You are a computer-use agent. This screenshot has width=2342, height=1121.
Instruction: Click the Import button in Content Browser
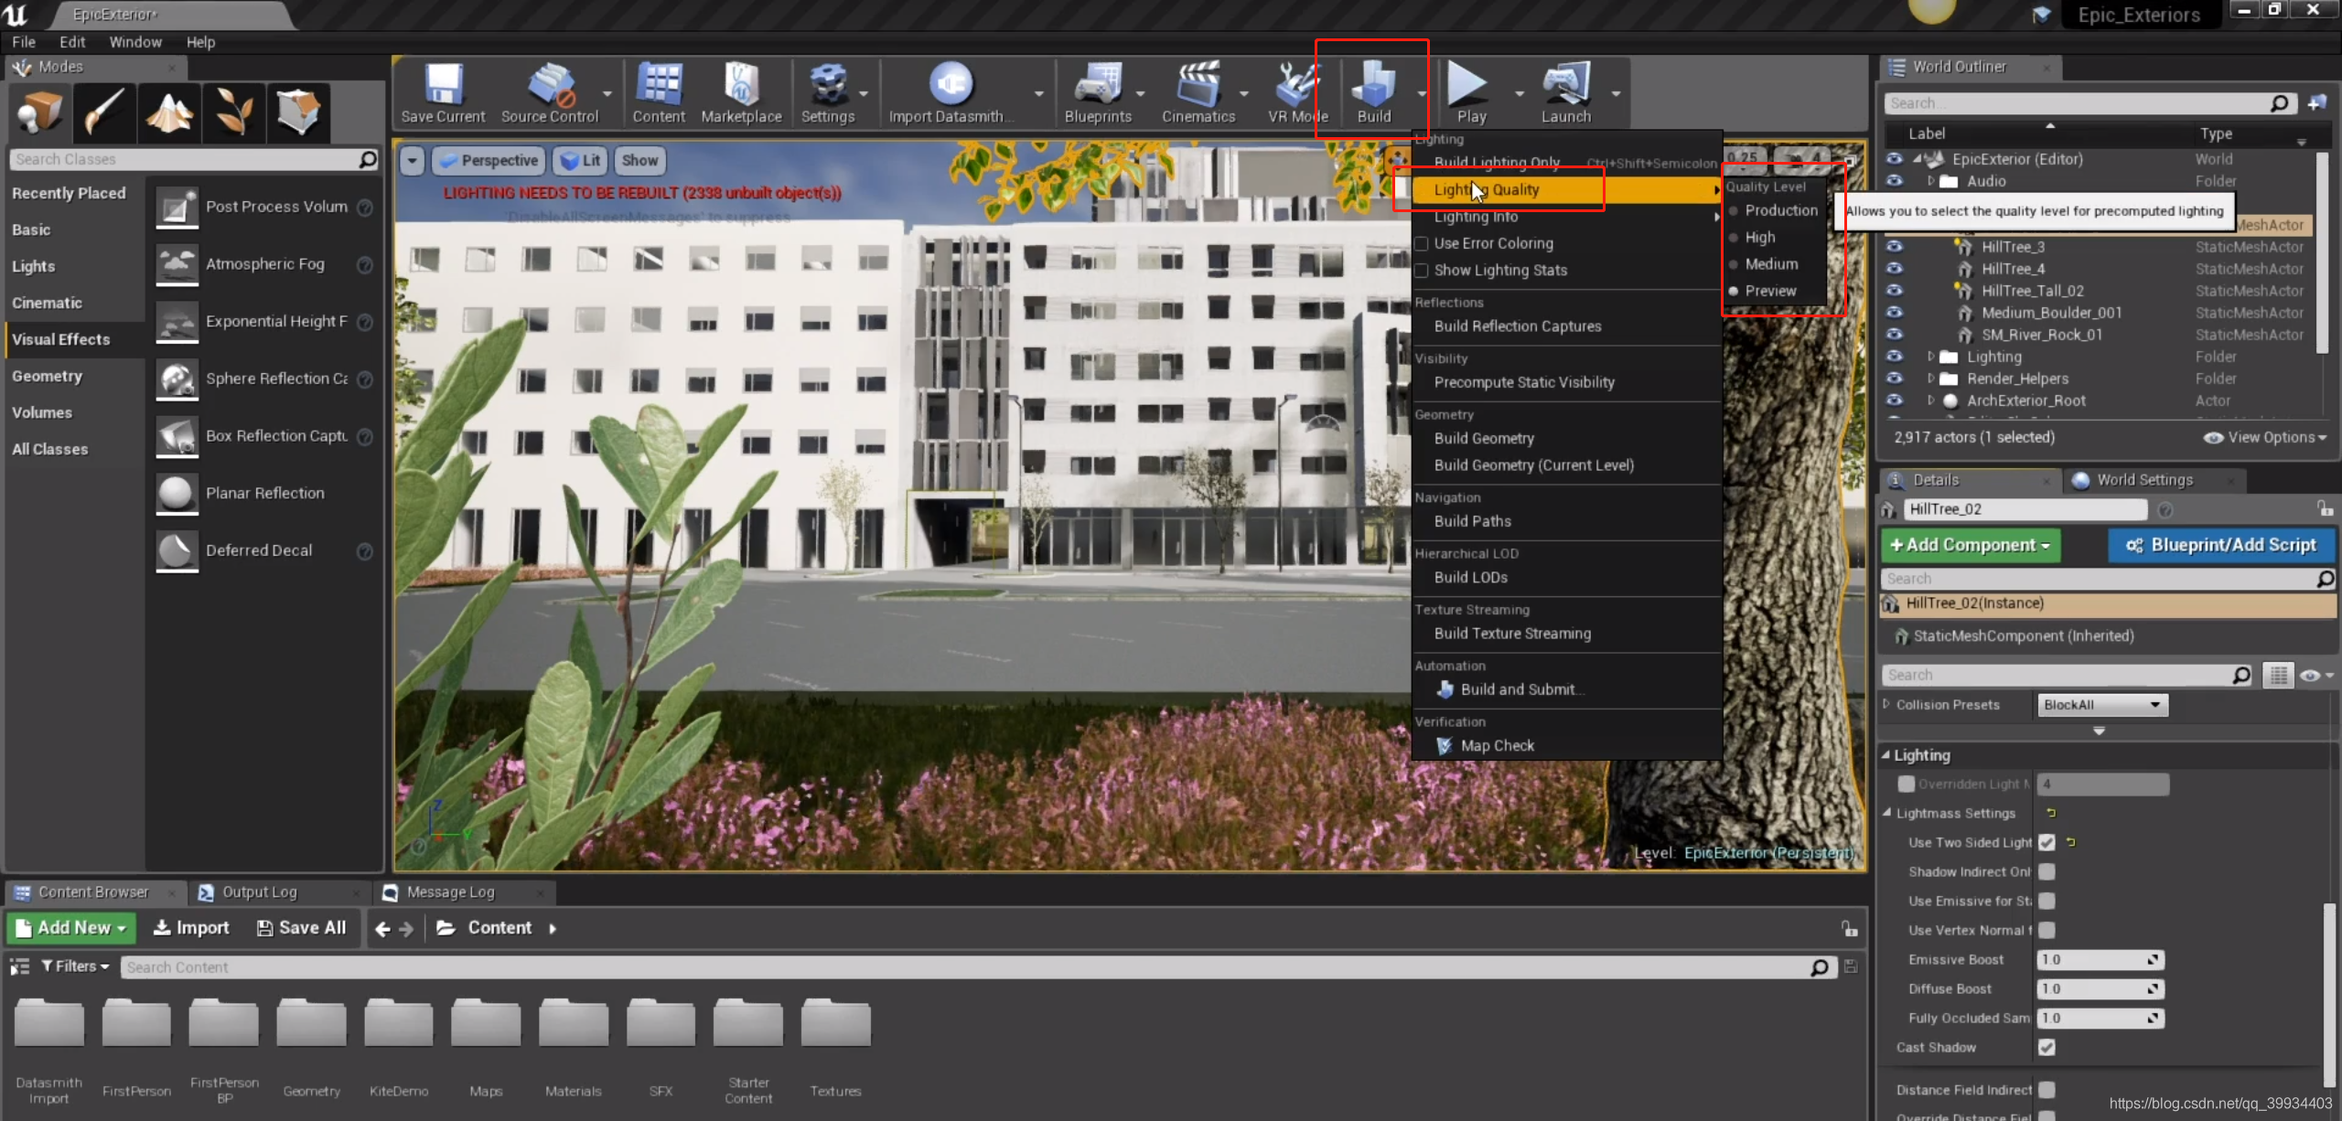[191, 927]
